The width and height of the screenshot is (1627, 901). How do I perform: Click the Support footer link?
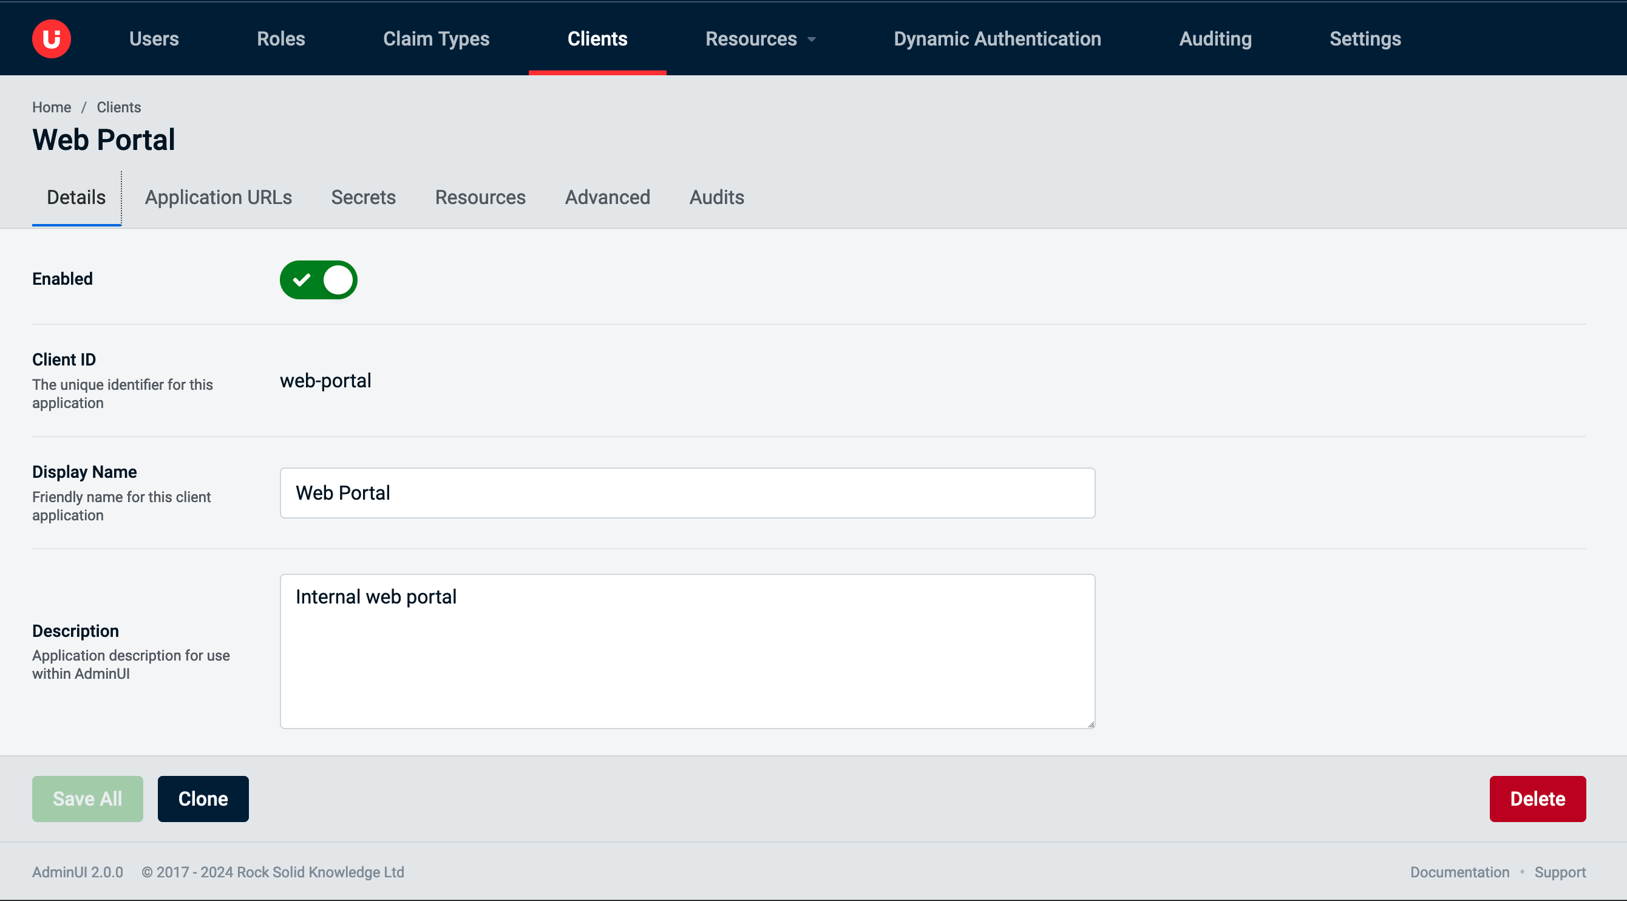pos(1560,872)
